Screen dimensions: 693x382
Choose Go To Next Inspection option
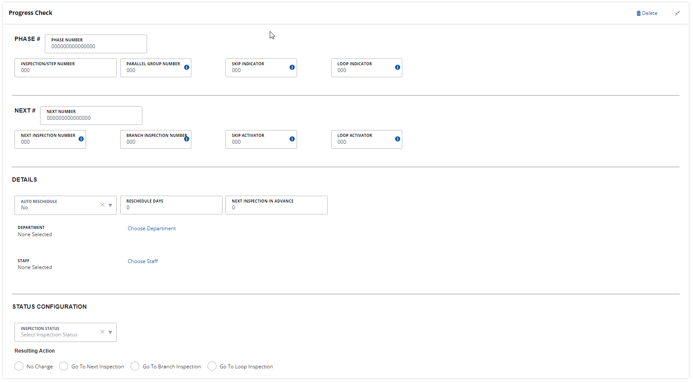pyautogui.click(x=64, y=366)
